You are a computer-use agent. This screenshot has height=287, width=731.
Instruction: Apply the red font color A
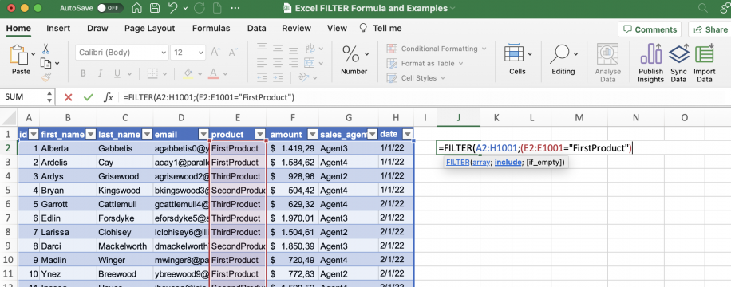tap(214, 73)
